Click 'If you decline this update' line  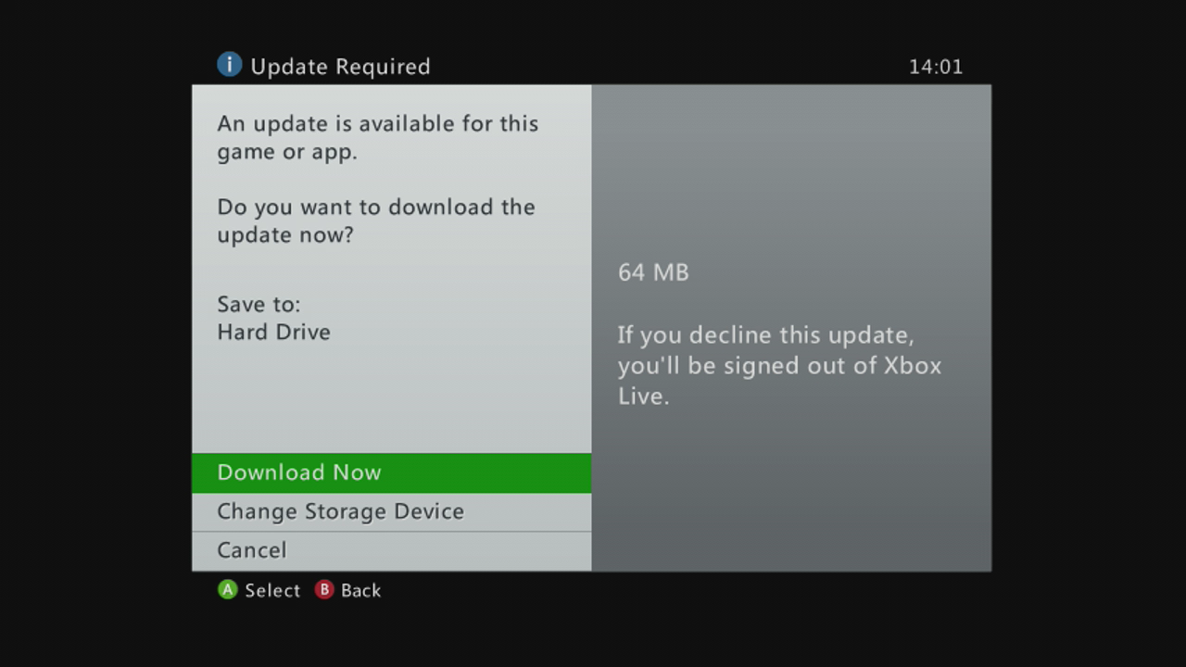pos(766,335)
